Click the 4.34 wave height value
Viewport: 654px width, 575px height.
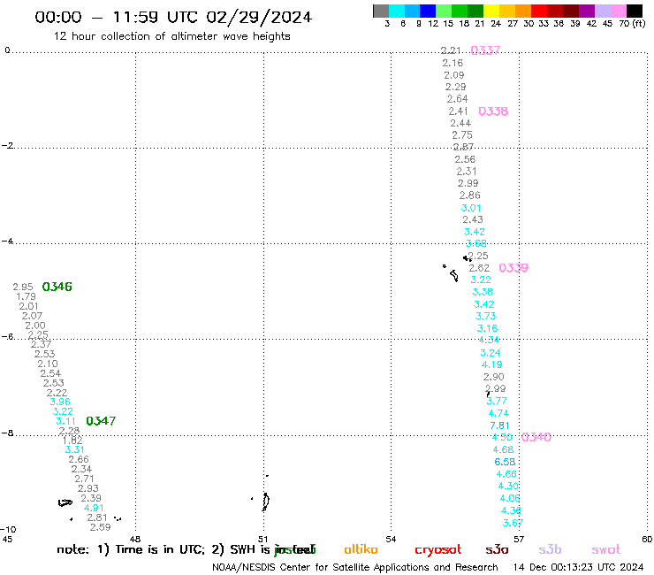click(x=489, y=340)
